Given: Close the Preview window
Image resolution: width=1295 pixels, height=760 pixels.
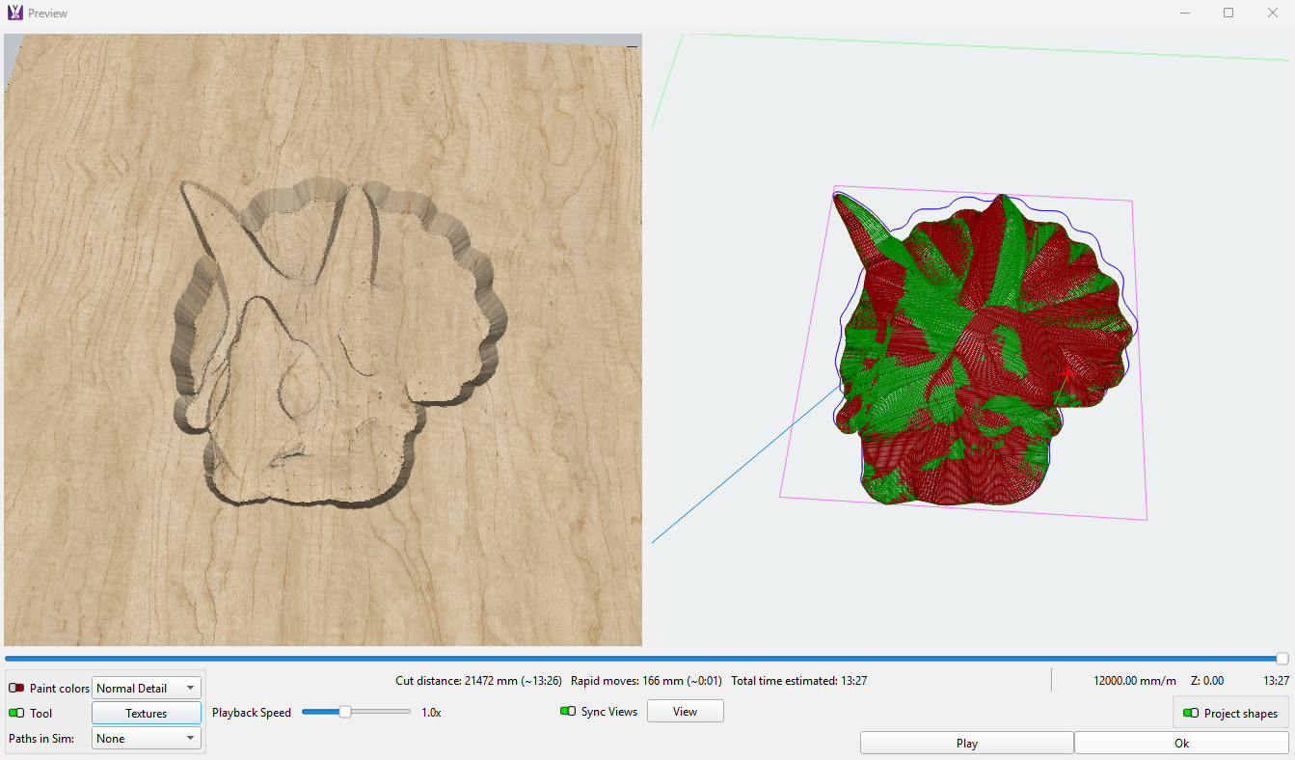Looking at the screenshot, I should click(x=1273, y=13).
